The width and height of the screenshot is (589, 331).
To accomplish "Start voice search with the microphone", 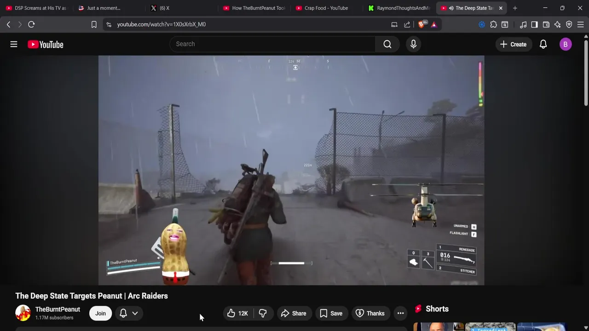I will (413, 44).
